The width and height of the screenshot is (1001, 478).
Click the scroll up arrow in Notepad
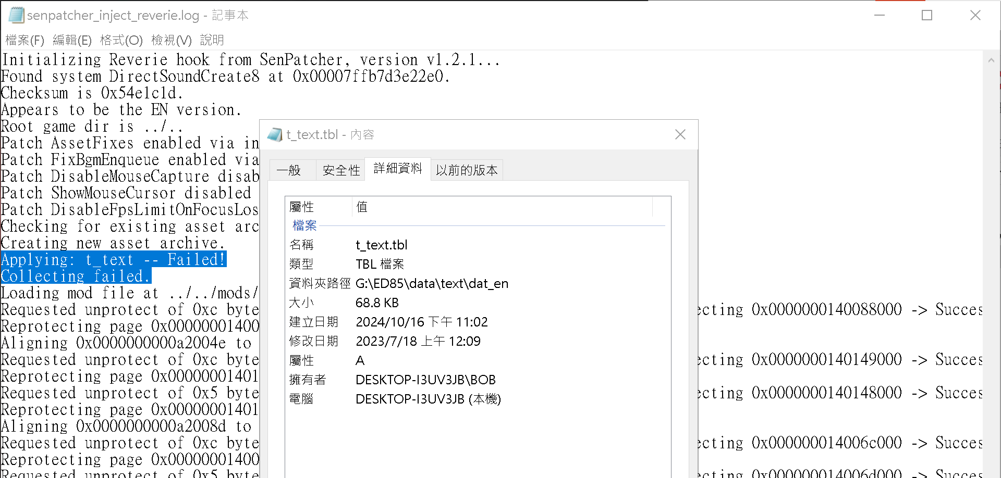click(x=991, y=60)
